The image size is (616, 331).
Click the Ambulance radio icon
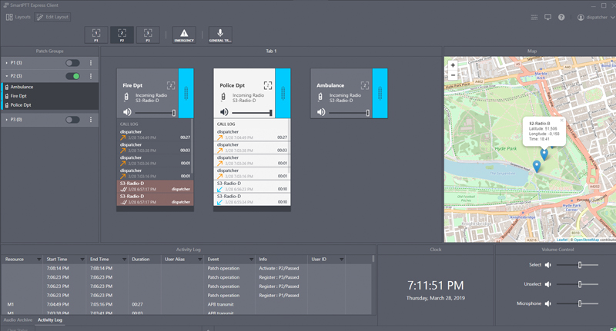pos(320,97)
